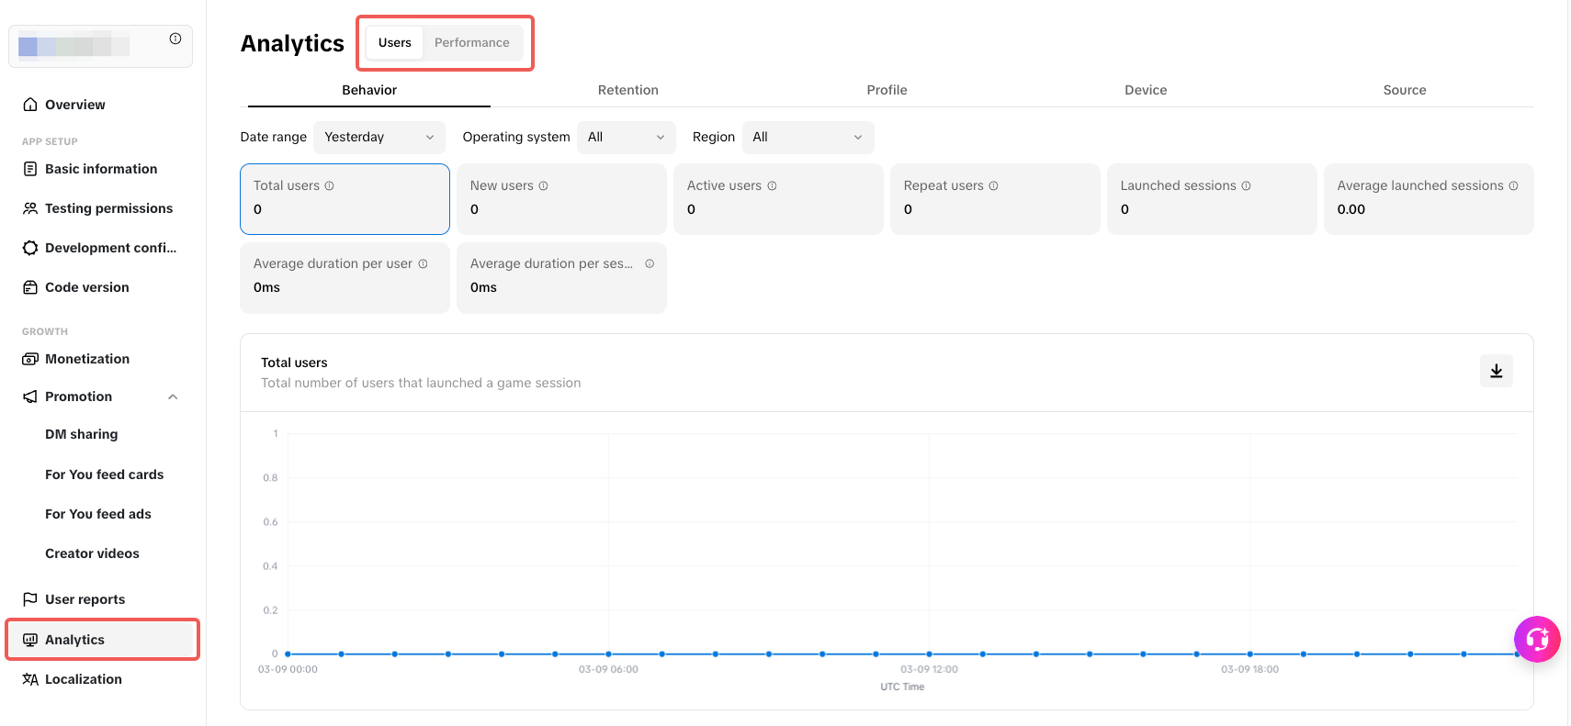Open the floating support chat icon
The width and height of the screenshot is (1571, 726).
coord(1537,639)
